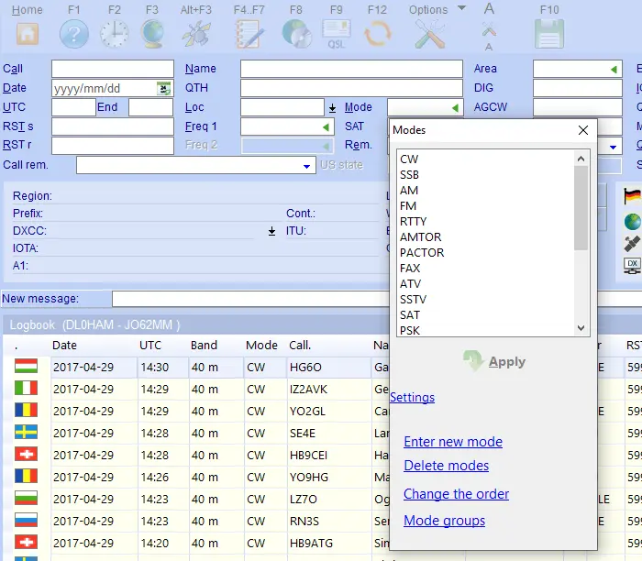Open the F9 QSL card icon
The width and height of the screenshot is (642, 561).
pyautogui.click(x=337, y=34)
